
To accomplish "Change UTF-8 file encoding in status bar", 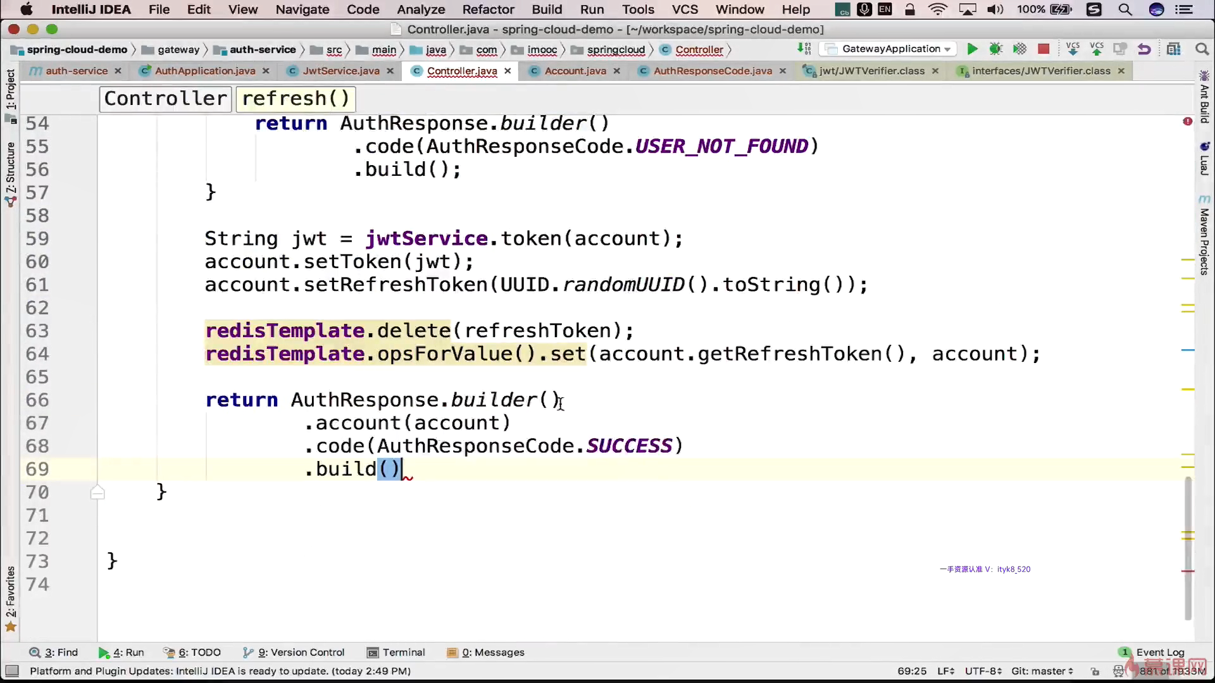I will [983, 671].
